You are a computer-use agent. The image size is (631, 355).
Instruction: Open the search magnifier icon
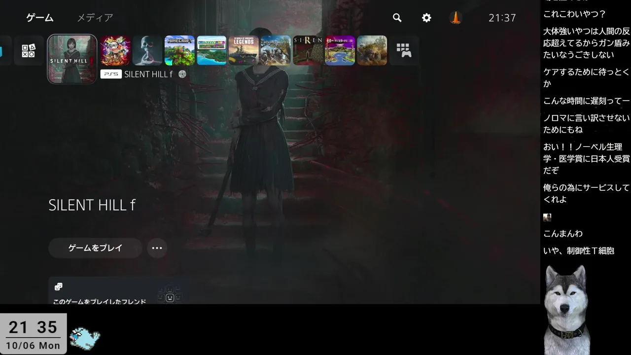(397, 18)
